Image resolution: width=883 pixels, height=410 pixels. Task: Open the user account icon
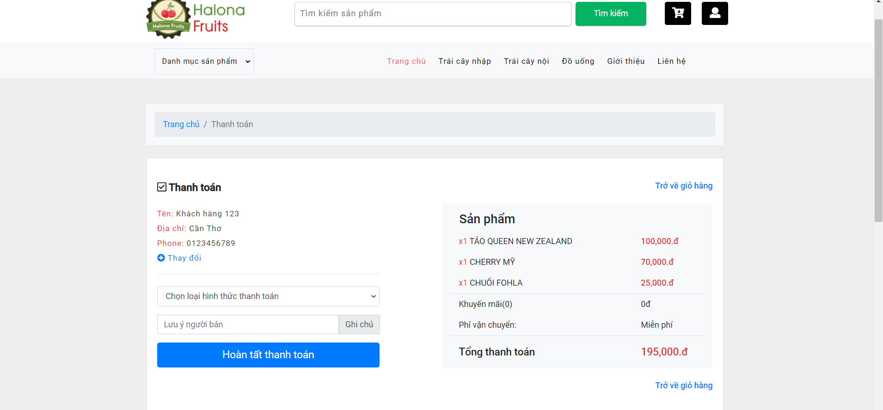pos(715,13)
